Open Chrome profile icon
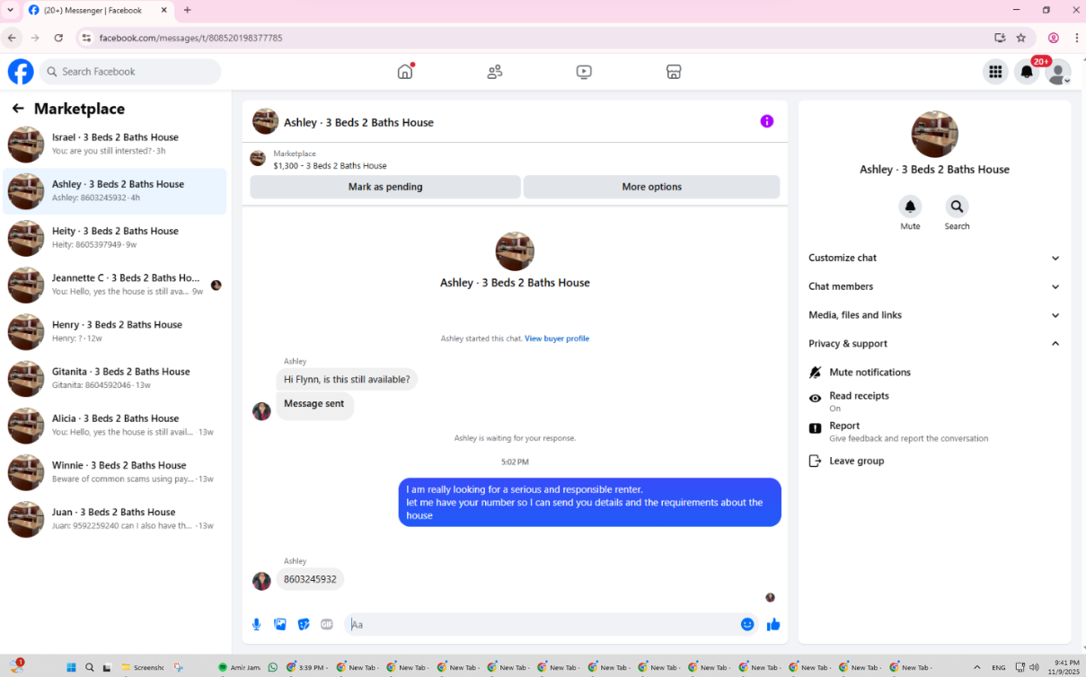Viewport: 1086px width, 677px height. tap(1054, 38)
